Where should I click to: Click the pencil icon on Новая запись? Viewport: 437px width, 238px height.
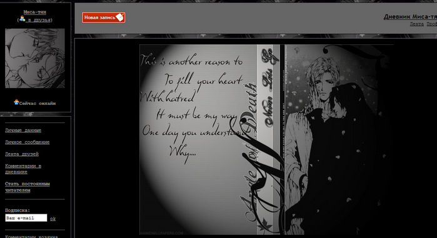coord(120,17)
